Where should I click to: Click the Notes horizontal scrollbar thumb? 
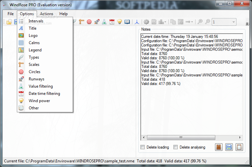pyautogui.click(x=181, y=137)
